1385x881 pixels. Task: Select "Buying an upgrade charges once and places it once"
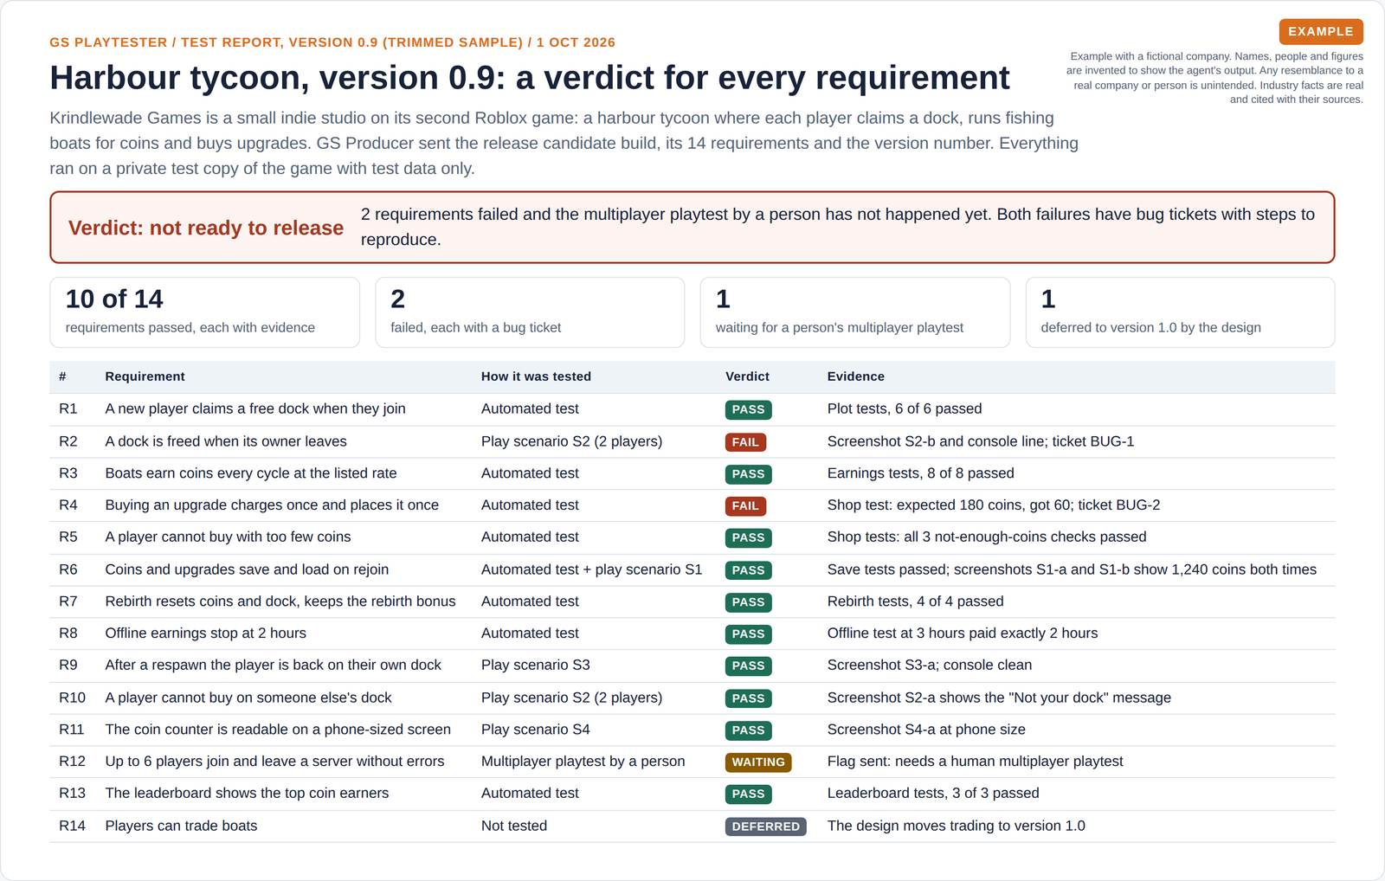click(272, 505)
